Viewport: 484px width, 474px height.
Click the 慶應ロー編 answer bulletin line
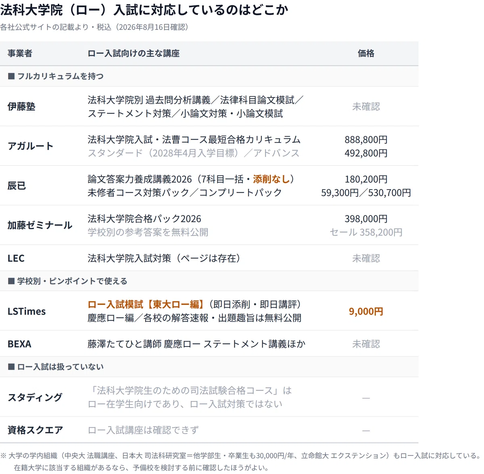tap(194, 318)
